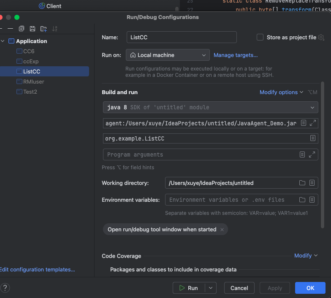
Task: Open the java 8 SDK dropdown
Action: [x=210, y=107]
